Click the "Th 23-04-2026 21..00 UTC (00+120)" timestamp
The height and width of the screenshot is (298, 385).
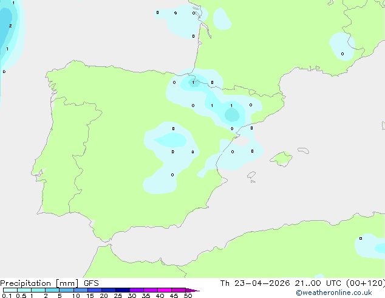point(302,283)
